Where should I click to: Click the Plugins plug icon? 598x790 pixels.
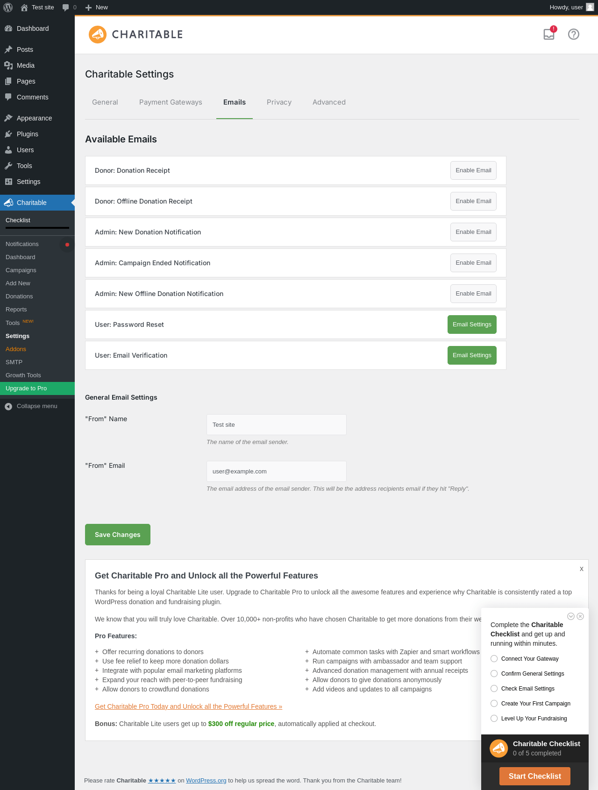click(x=8, y=134)
